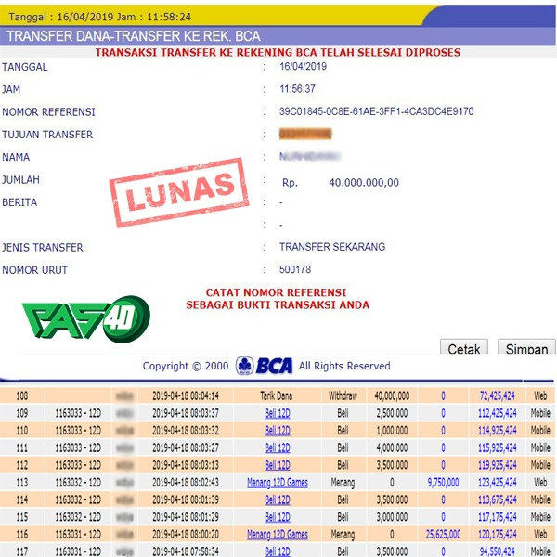Viewport: 557px width, 557px height.
Task: Select the reference number 39C01845-0C8E-61AE-3FF1-4CA3DC4E9170
Action: coord(376,111)
